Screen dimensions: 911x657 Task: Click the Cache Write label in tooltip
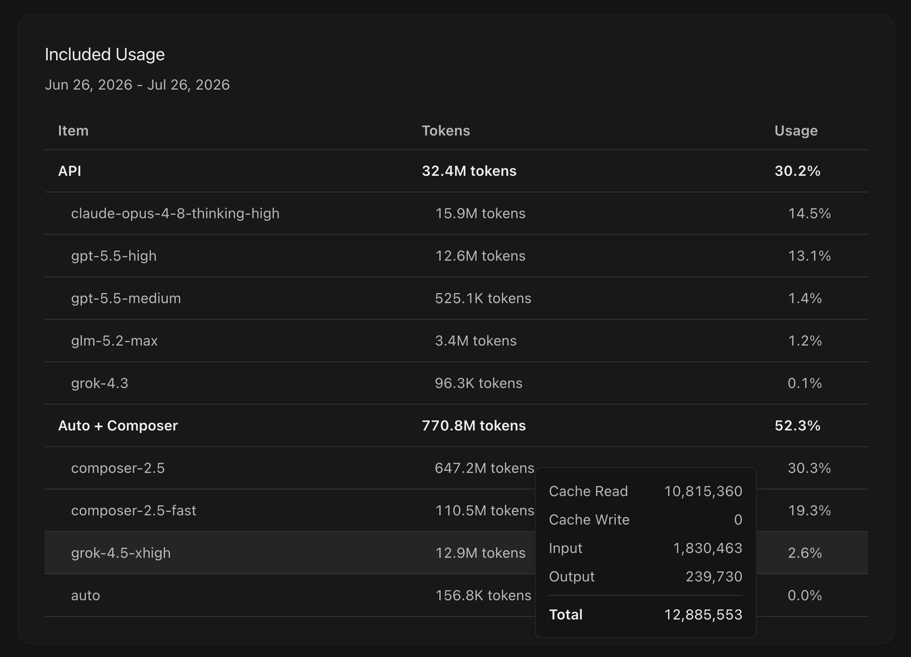point(589,520)
